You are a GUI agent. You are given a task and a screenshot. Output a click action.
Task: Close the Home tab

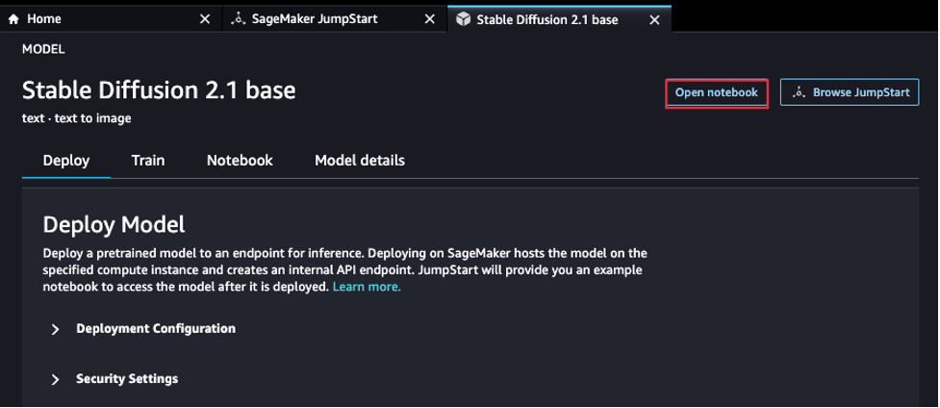[205, 19]
